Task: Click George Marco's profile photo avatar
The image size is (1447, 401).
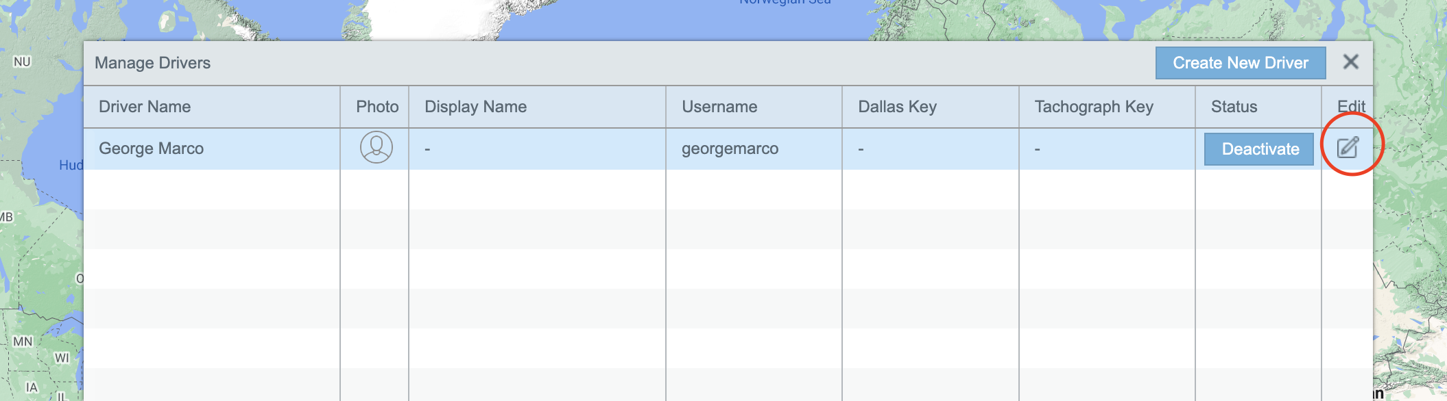Action: point(376,148)
